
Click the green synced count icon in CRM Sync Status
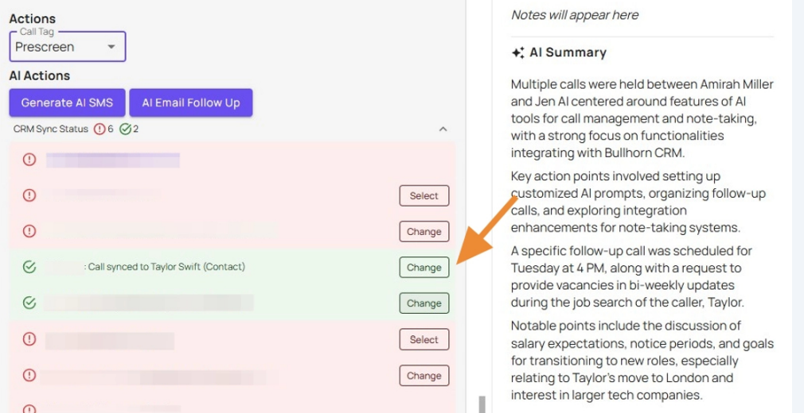[x=125, y=129]
